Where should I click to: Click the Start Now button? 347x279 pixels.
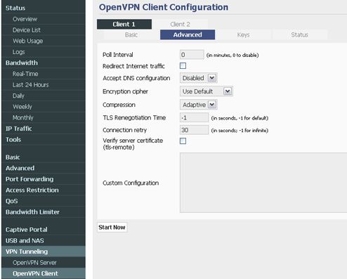coord(112,227)
